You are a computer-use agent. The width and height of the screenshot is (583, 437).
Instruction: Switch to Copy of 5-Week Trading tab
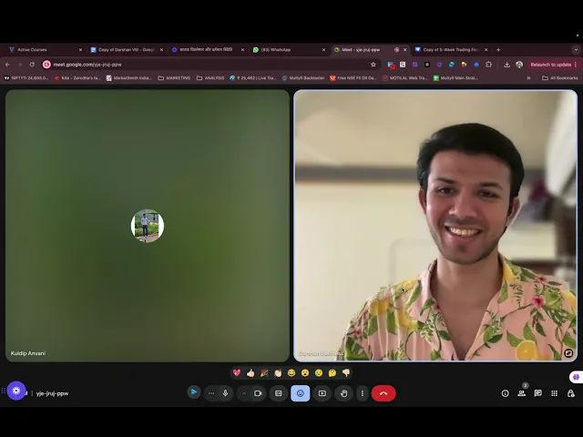(x=450, y=49)
